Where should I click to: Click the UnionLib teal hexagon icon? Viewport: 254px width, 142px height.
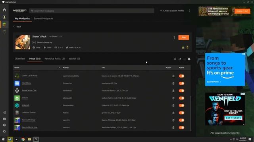[17, 105]
